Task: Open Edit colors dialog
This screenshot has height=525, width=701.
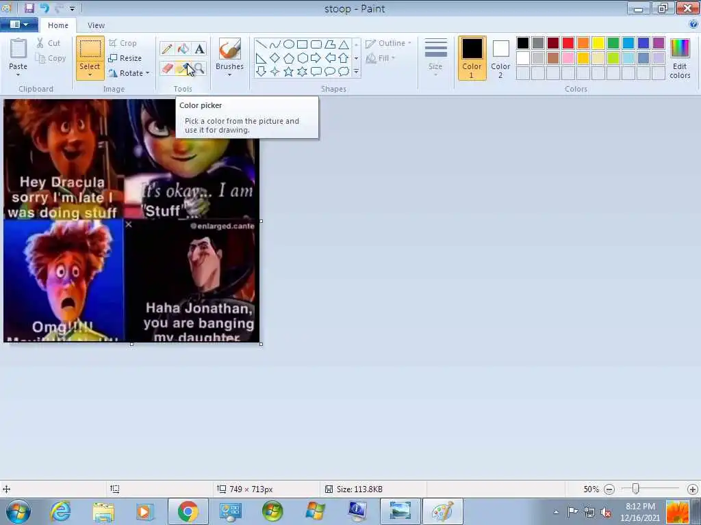Action: (680, 58)
